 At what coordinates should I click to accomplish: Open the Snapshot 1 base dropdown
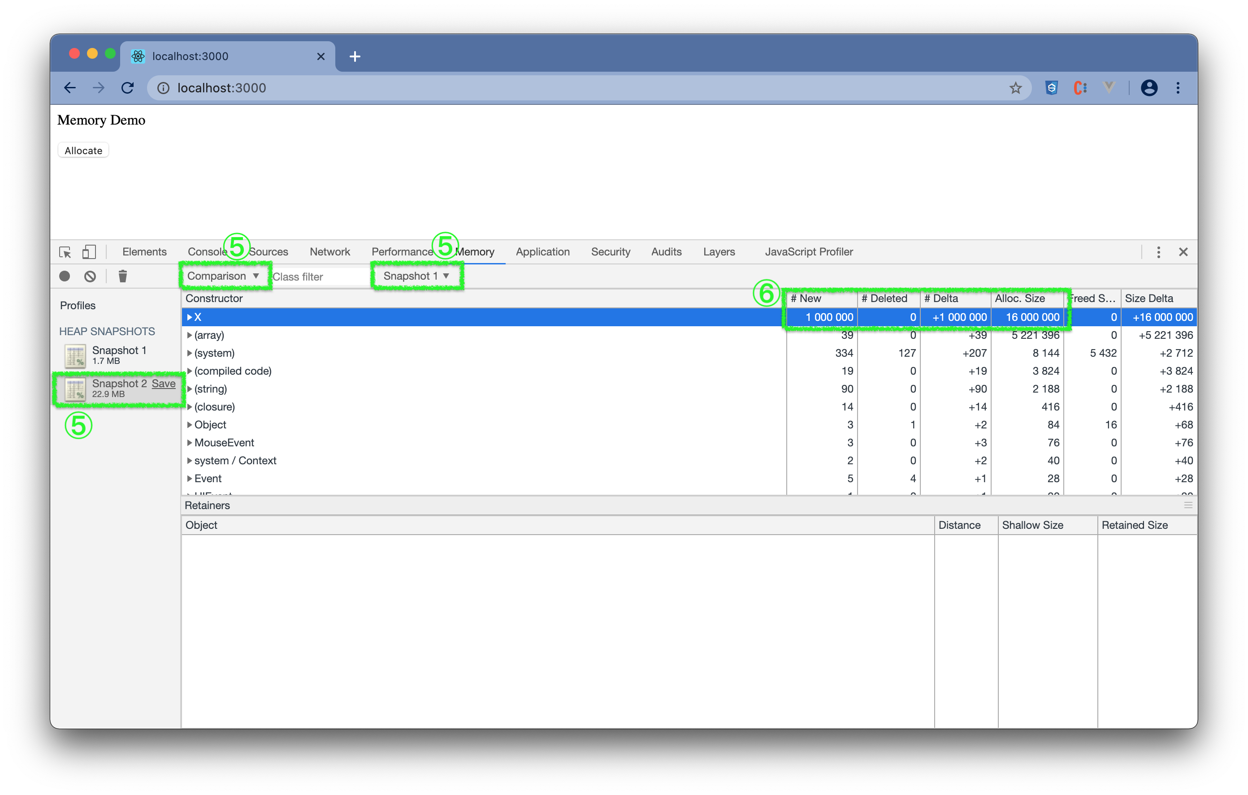coord(416,276)
